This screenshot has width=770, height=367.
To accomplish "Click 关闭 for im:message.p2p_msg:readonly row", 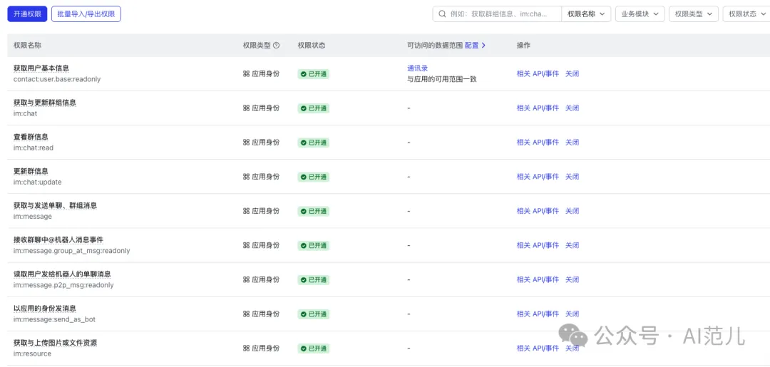I will [x=572, y=279].
